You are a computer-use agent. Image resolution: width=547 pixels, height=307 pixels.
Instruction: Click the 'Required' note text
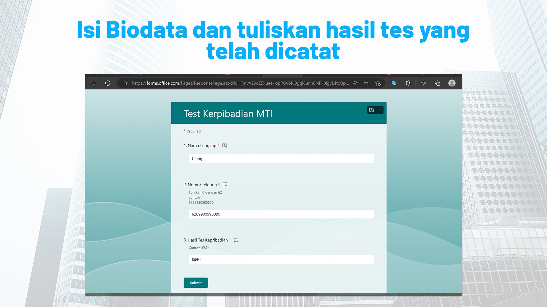coord(193,131)
